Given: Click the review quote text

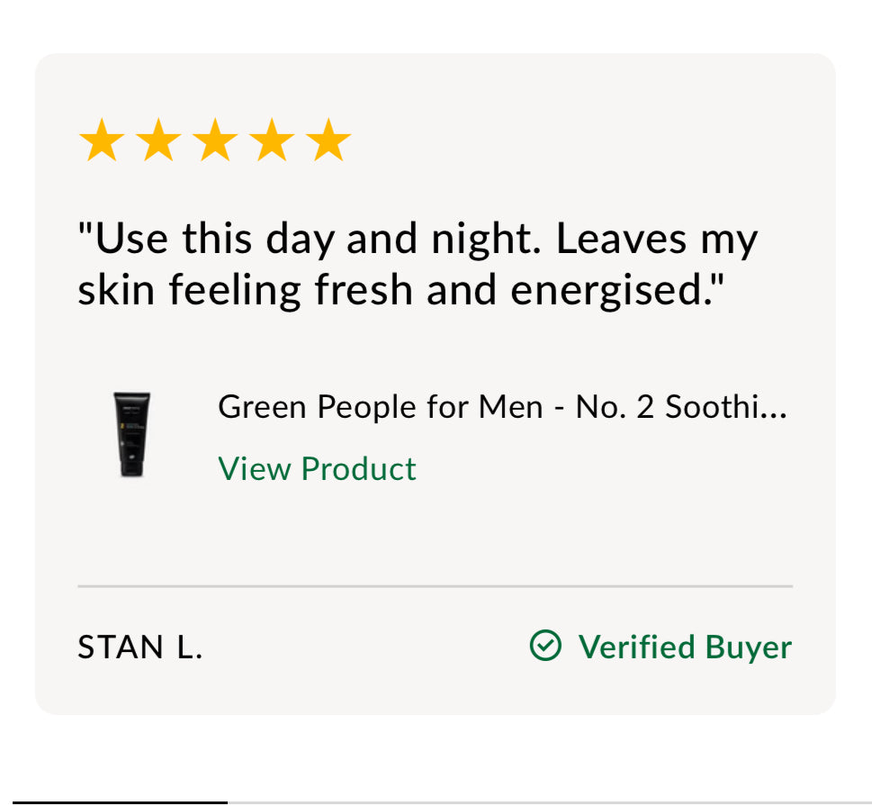Looking at the screenshot, I should coord(418,264).
